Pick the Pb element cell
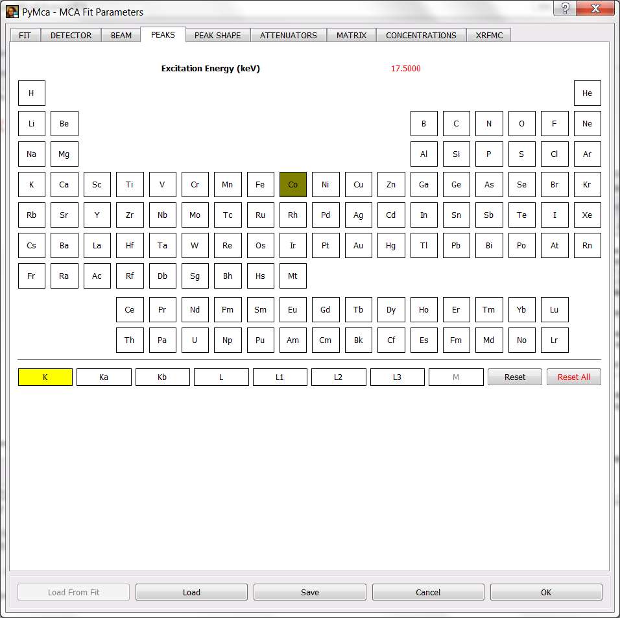The width and height of the screenshot is (620, 618). (456, 246)
